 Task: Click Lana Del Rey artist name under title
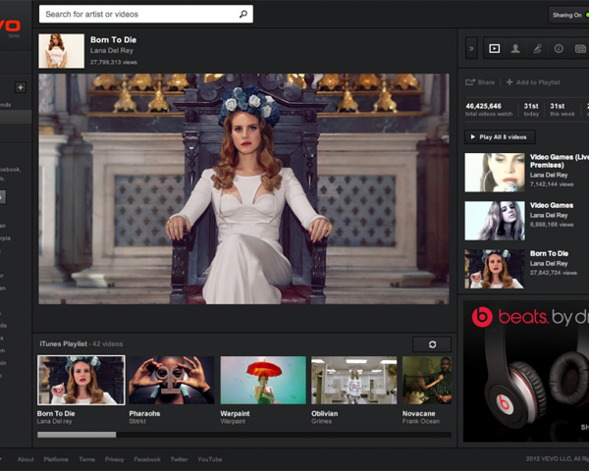tap(112, 50)
